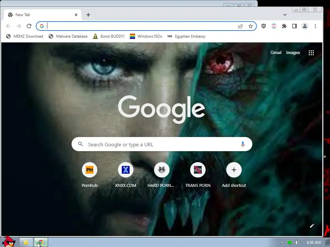The height and width of the screenshot is (247, 330).
Task: Open a new tab with plus button
Action: tap(88, 15)
